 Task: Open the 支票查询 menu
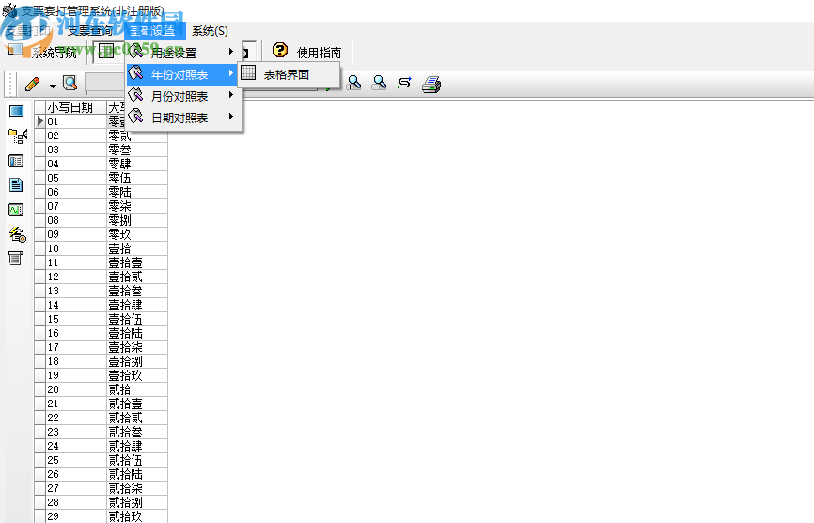coord(89,31)
